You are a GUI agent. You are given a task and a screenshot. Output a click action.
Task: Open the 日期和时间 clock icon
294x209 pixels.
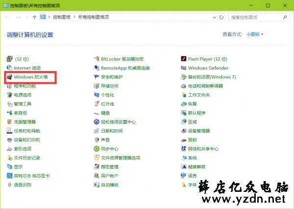click(97, 131)
